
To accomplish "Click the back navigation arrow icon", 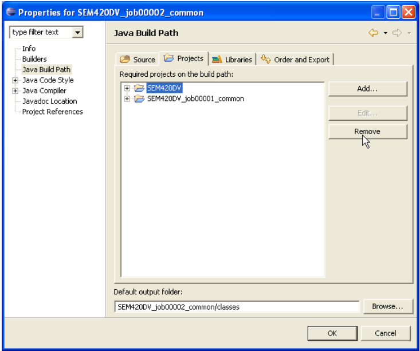I will (373, 33).
